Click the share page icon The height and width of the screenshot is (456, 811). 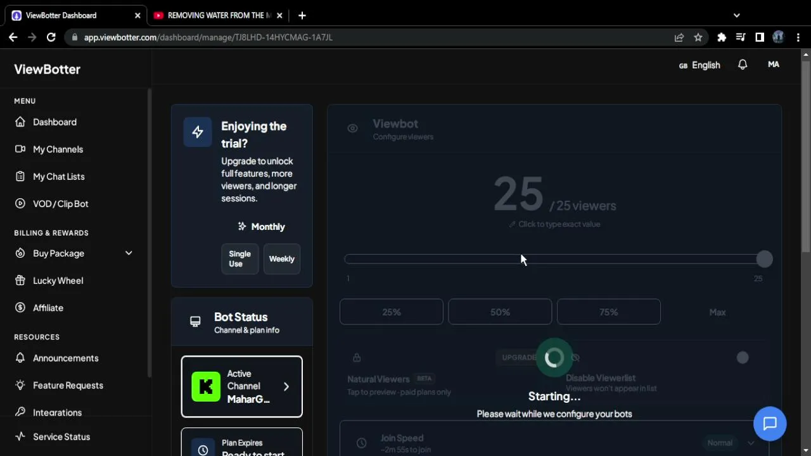[679, 37]
